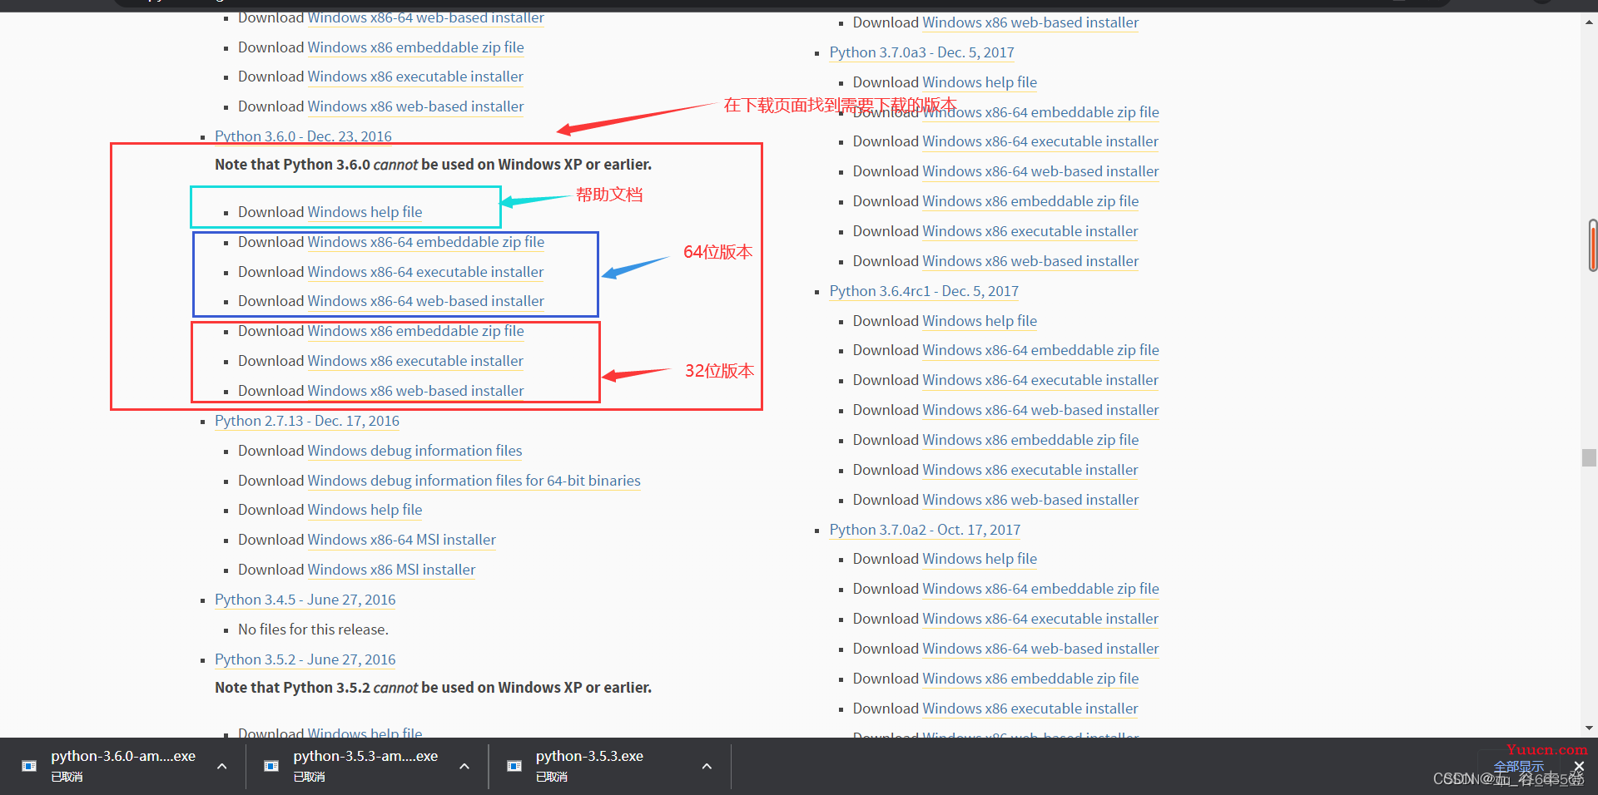Click Windows x86-64 embeddable zip file under Python 3.6.4rc1
Screen dimensions: 1598x795
tap(1040, 350)
